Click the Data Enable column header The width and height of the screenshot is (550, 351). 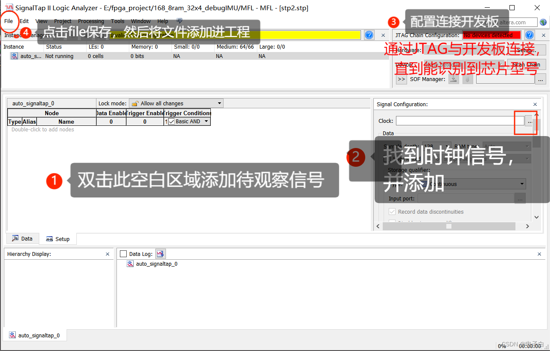point(111,113)
